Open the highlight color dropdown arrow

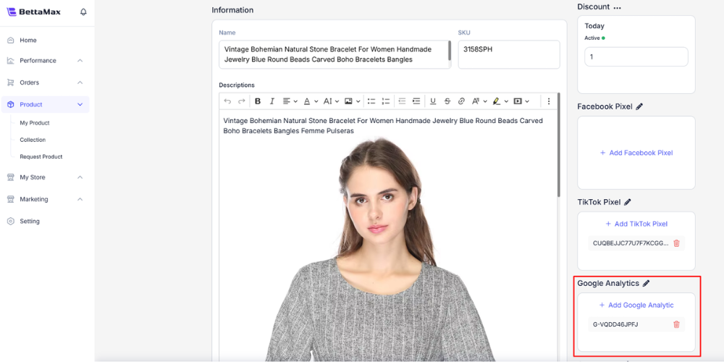[x=506, y=101]
